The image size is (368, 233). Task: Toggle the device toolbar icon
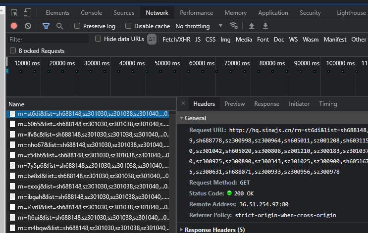tap(28, 13)
